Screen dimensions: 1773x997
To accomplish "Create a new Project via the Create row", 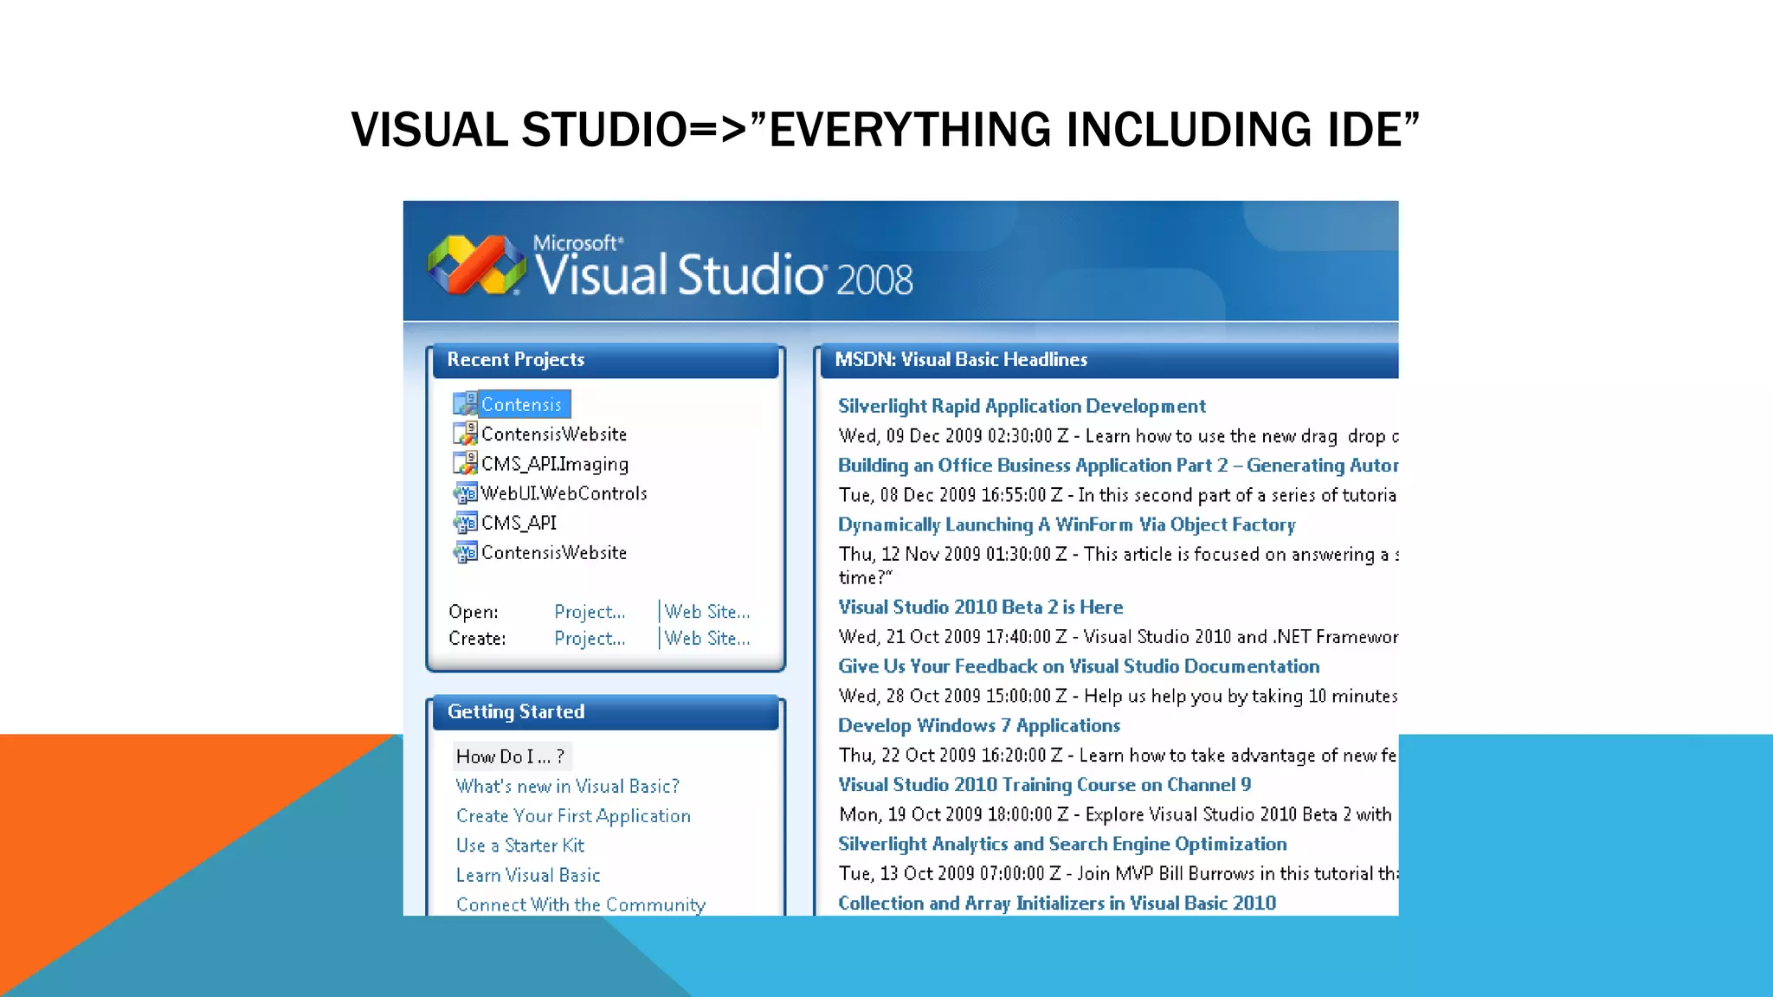I will [x=590, y=639].
